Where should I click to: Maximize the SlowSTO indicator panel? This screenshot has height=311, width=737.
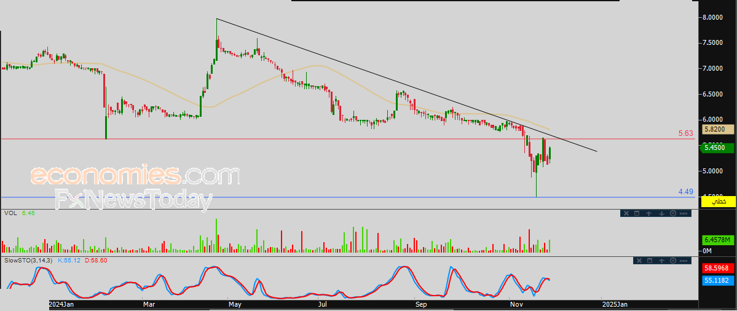coord(650,261)
